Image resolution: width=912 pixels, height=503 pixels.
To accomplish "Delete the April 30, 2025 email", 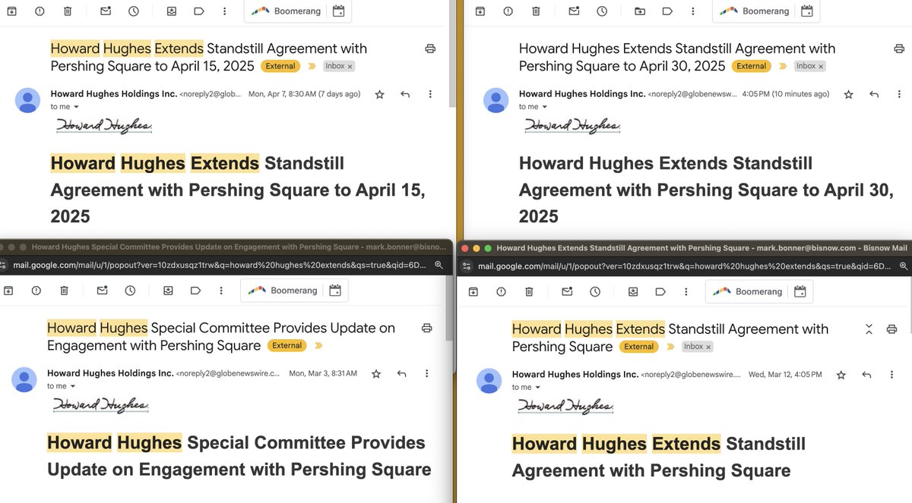I will (536, 11).
